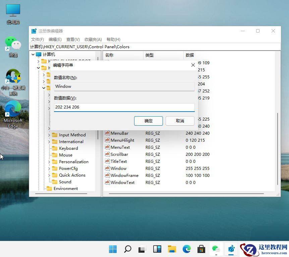Expand the Personalization registry key
This screenshot has height=257, width=289.
coord(49,162)
